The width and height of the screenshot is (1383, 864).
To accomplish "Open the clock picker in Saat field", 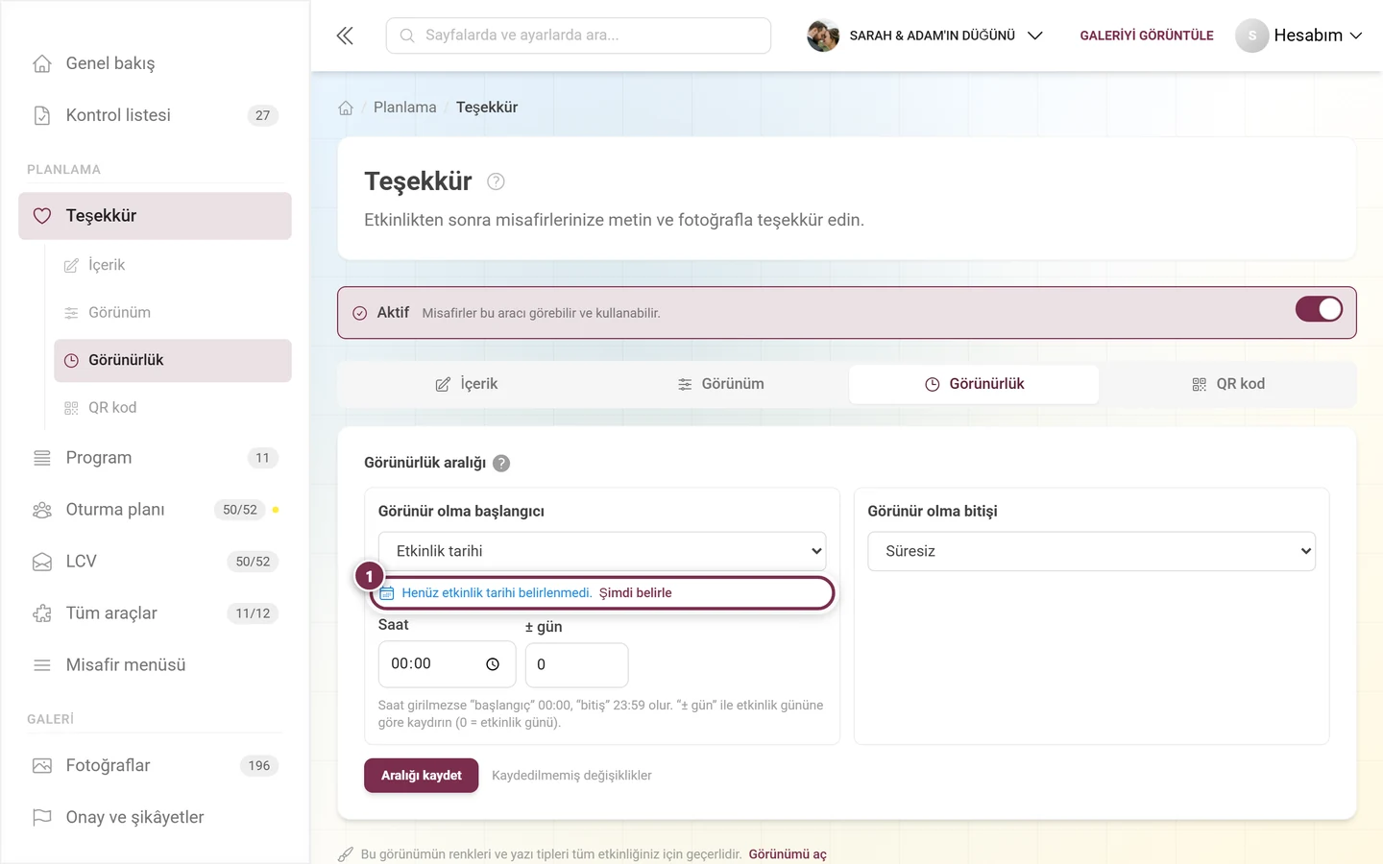I will click(493, 664).
